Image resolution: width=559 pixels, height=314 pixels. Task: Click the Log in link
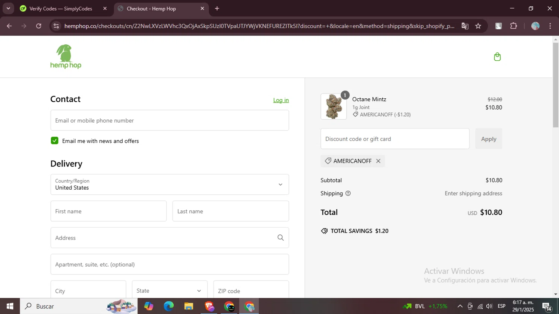tap(281, 100)
